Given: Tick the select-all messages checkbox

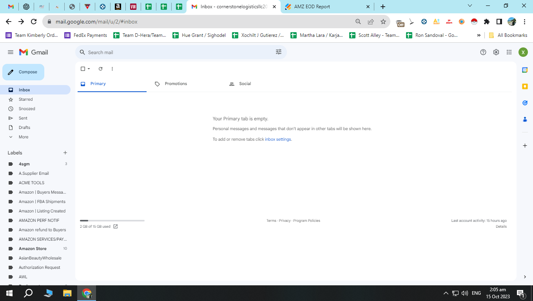Looking at the screenshot, I should coord(83,69).
